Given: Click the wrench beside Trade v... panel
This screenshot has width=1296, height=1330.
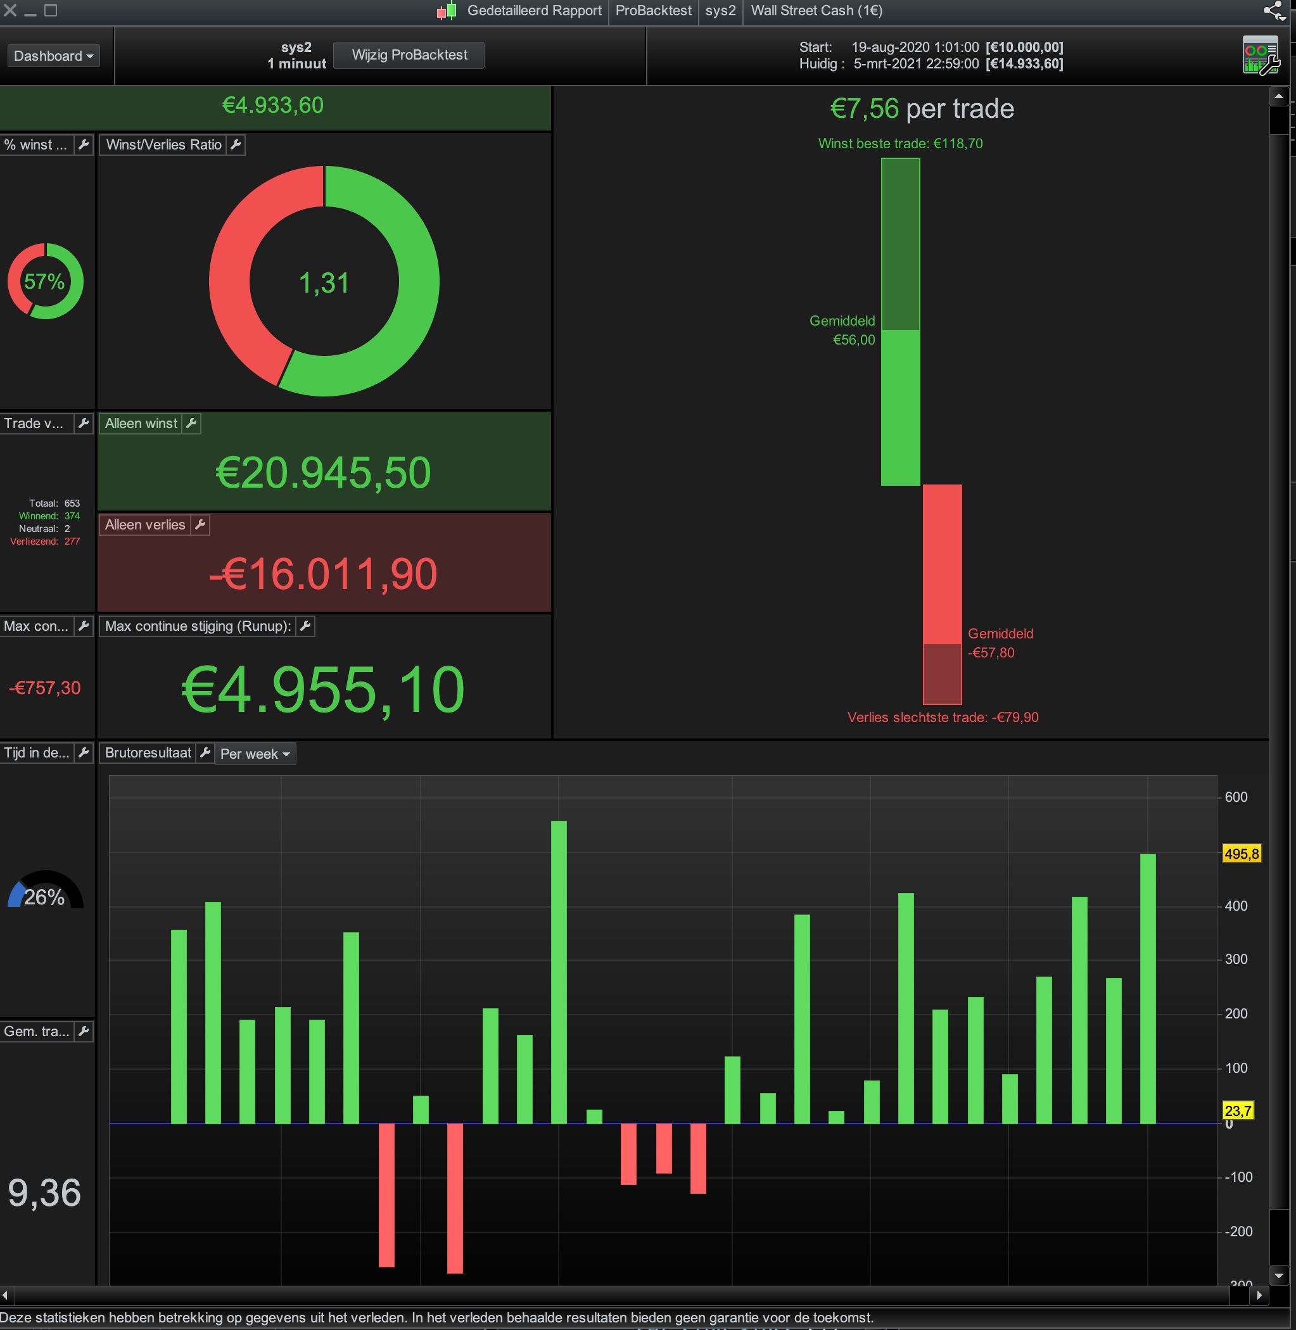Looking at the screenshot, I should (x=84, y=423).
